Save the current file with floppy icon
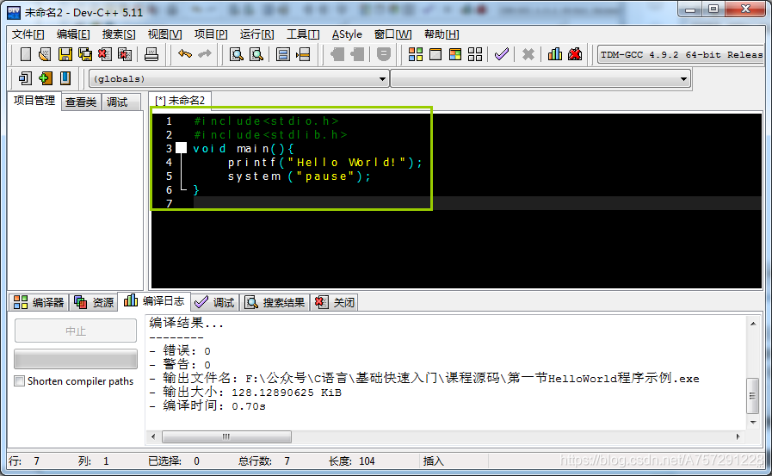 [x=65, y=54]
